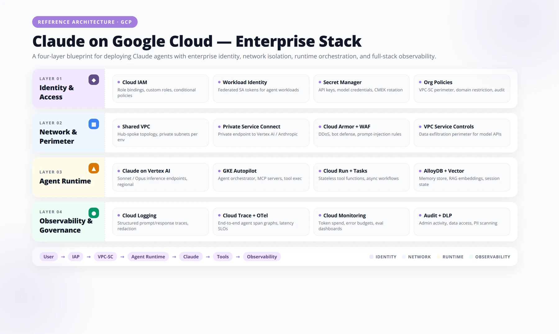Click "API keys, model credentials, CMEK rotation" text
This screenshot has width=559, height=334.
pyautogui.click(x=361, y=90)
